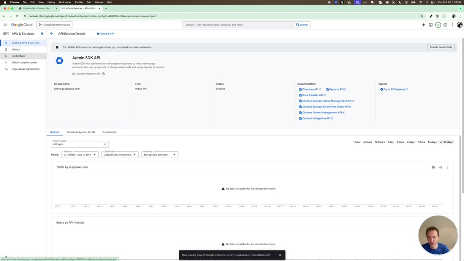
Task: Open the Profiles menu in menu bar
Action: (79, 2)
